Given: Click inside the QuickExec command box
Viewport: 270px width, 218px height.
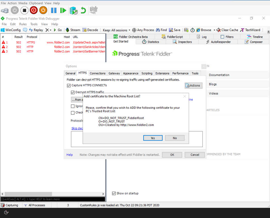Looking at the screenshot, I should (52, 199).
